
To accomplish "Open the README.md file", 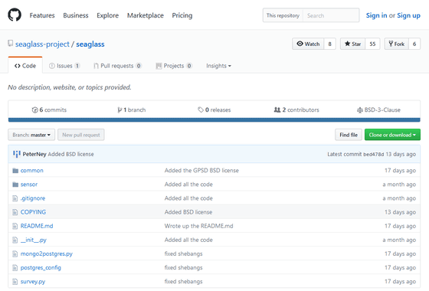I will click(37, 226).
